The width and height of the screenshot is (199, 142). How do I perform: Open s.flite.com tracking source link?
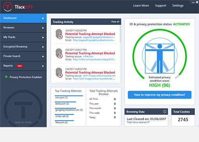pyautogui.click(x=88, y=57)
